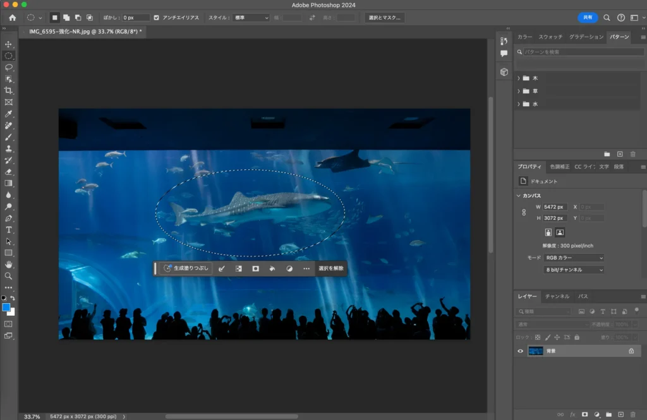Image resolution: width=647 pixels, height=420 pixels.
Task: Toggle the アンチエイリアス checkbox
Action: tap(157, 18)
